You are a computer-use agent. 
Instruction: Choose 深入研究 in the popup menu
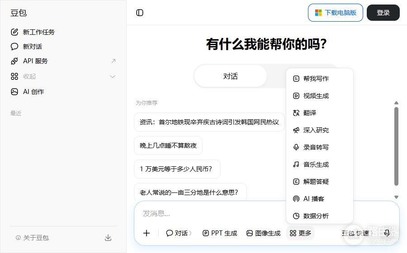[320, 130]
